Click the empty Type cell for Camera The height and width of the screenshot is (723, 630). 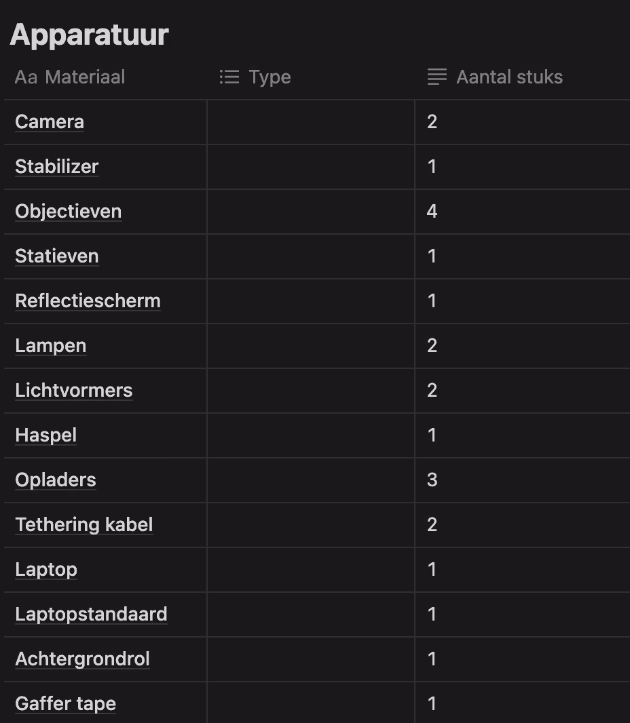tap(311, 122)
